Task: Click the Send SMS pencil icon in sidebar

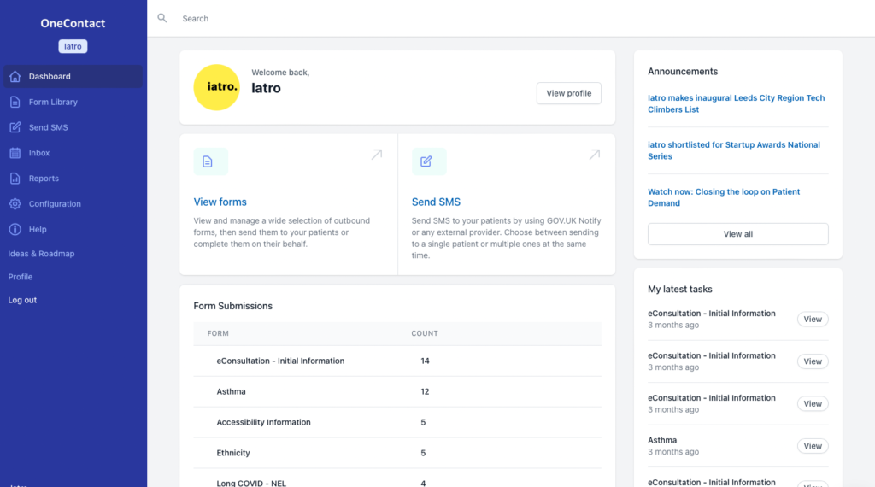Action: (15, 127)
